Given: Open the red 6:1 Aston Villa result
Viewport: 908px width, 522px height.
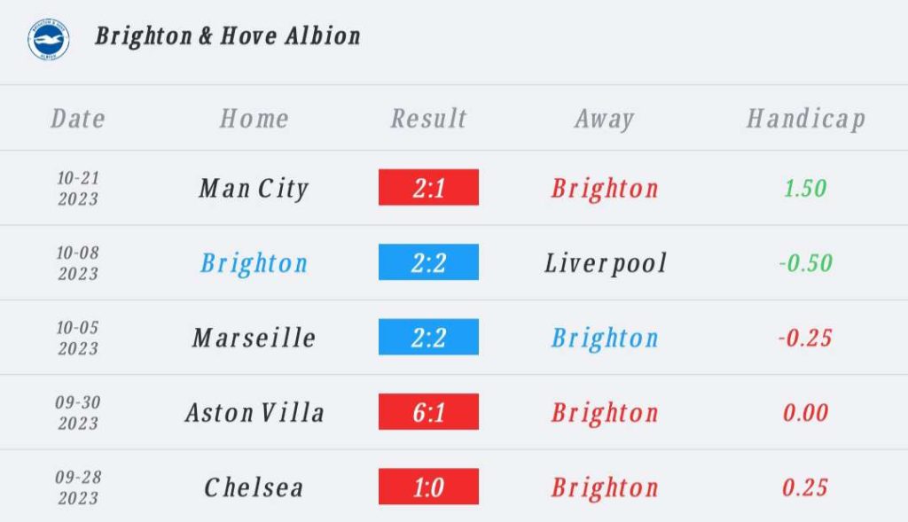Looking at the screenshot, I should point(428,411).
